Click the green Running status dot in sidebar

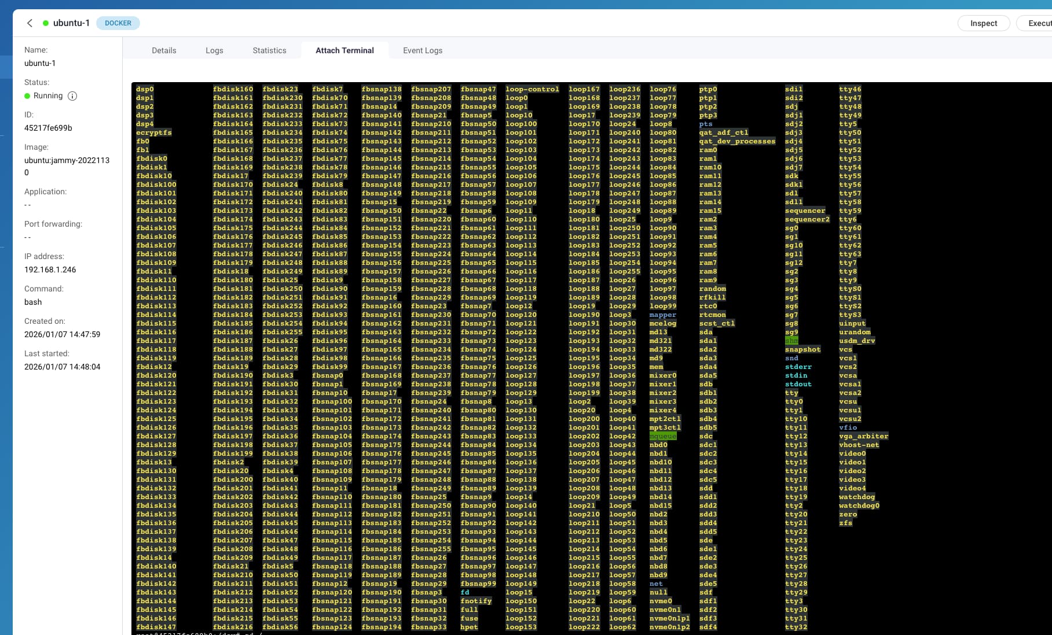(27, 96)
